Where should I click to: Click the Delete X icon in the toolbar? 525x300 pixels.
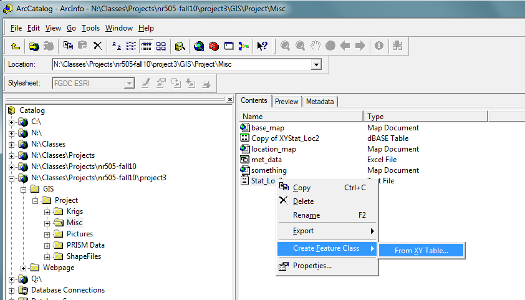coord(97,46)
